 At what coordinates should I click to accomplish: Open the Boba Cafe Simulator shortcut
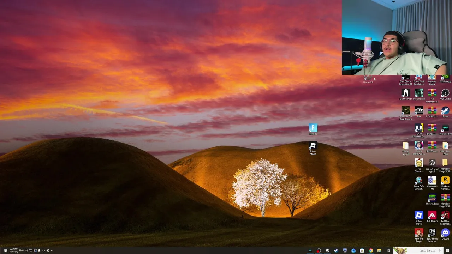point(419,183)
